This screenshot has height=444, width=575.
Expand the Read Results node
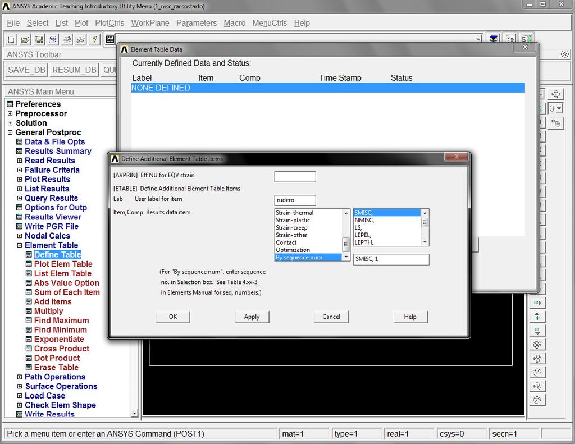point(20,161)
